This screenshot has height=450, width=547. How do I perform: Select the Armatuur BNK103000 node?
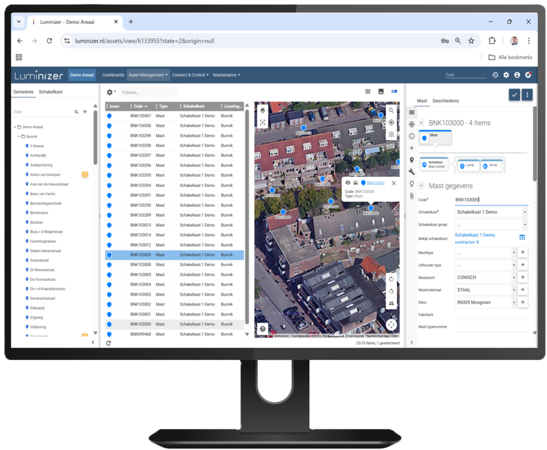(x=434, y=164)
